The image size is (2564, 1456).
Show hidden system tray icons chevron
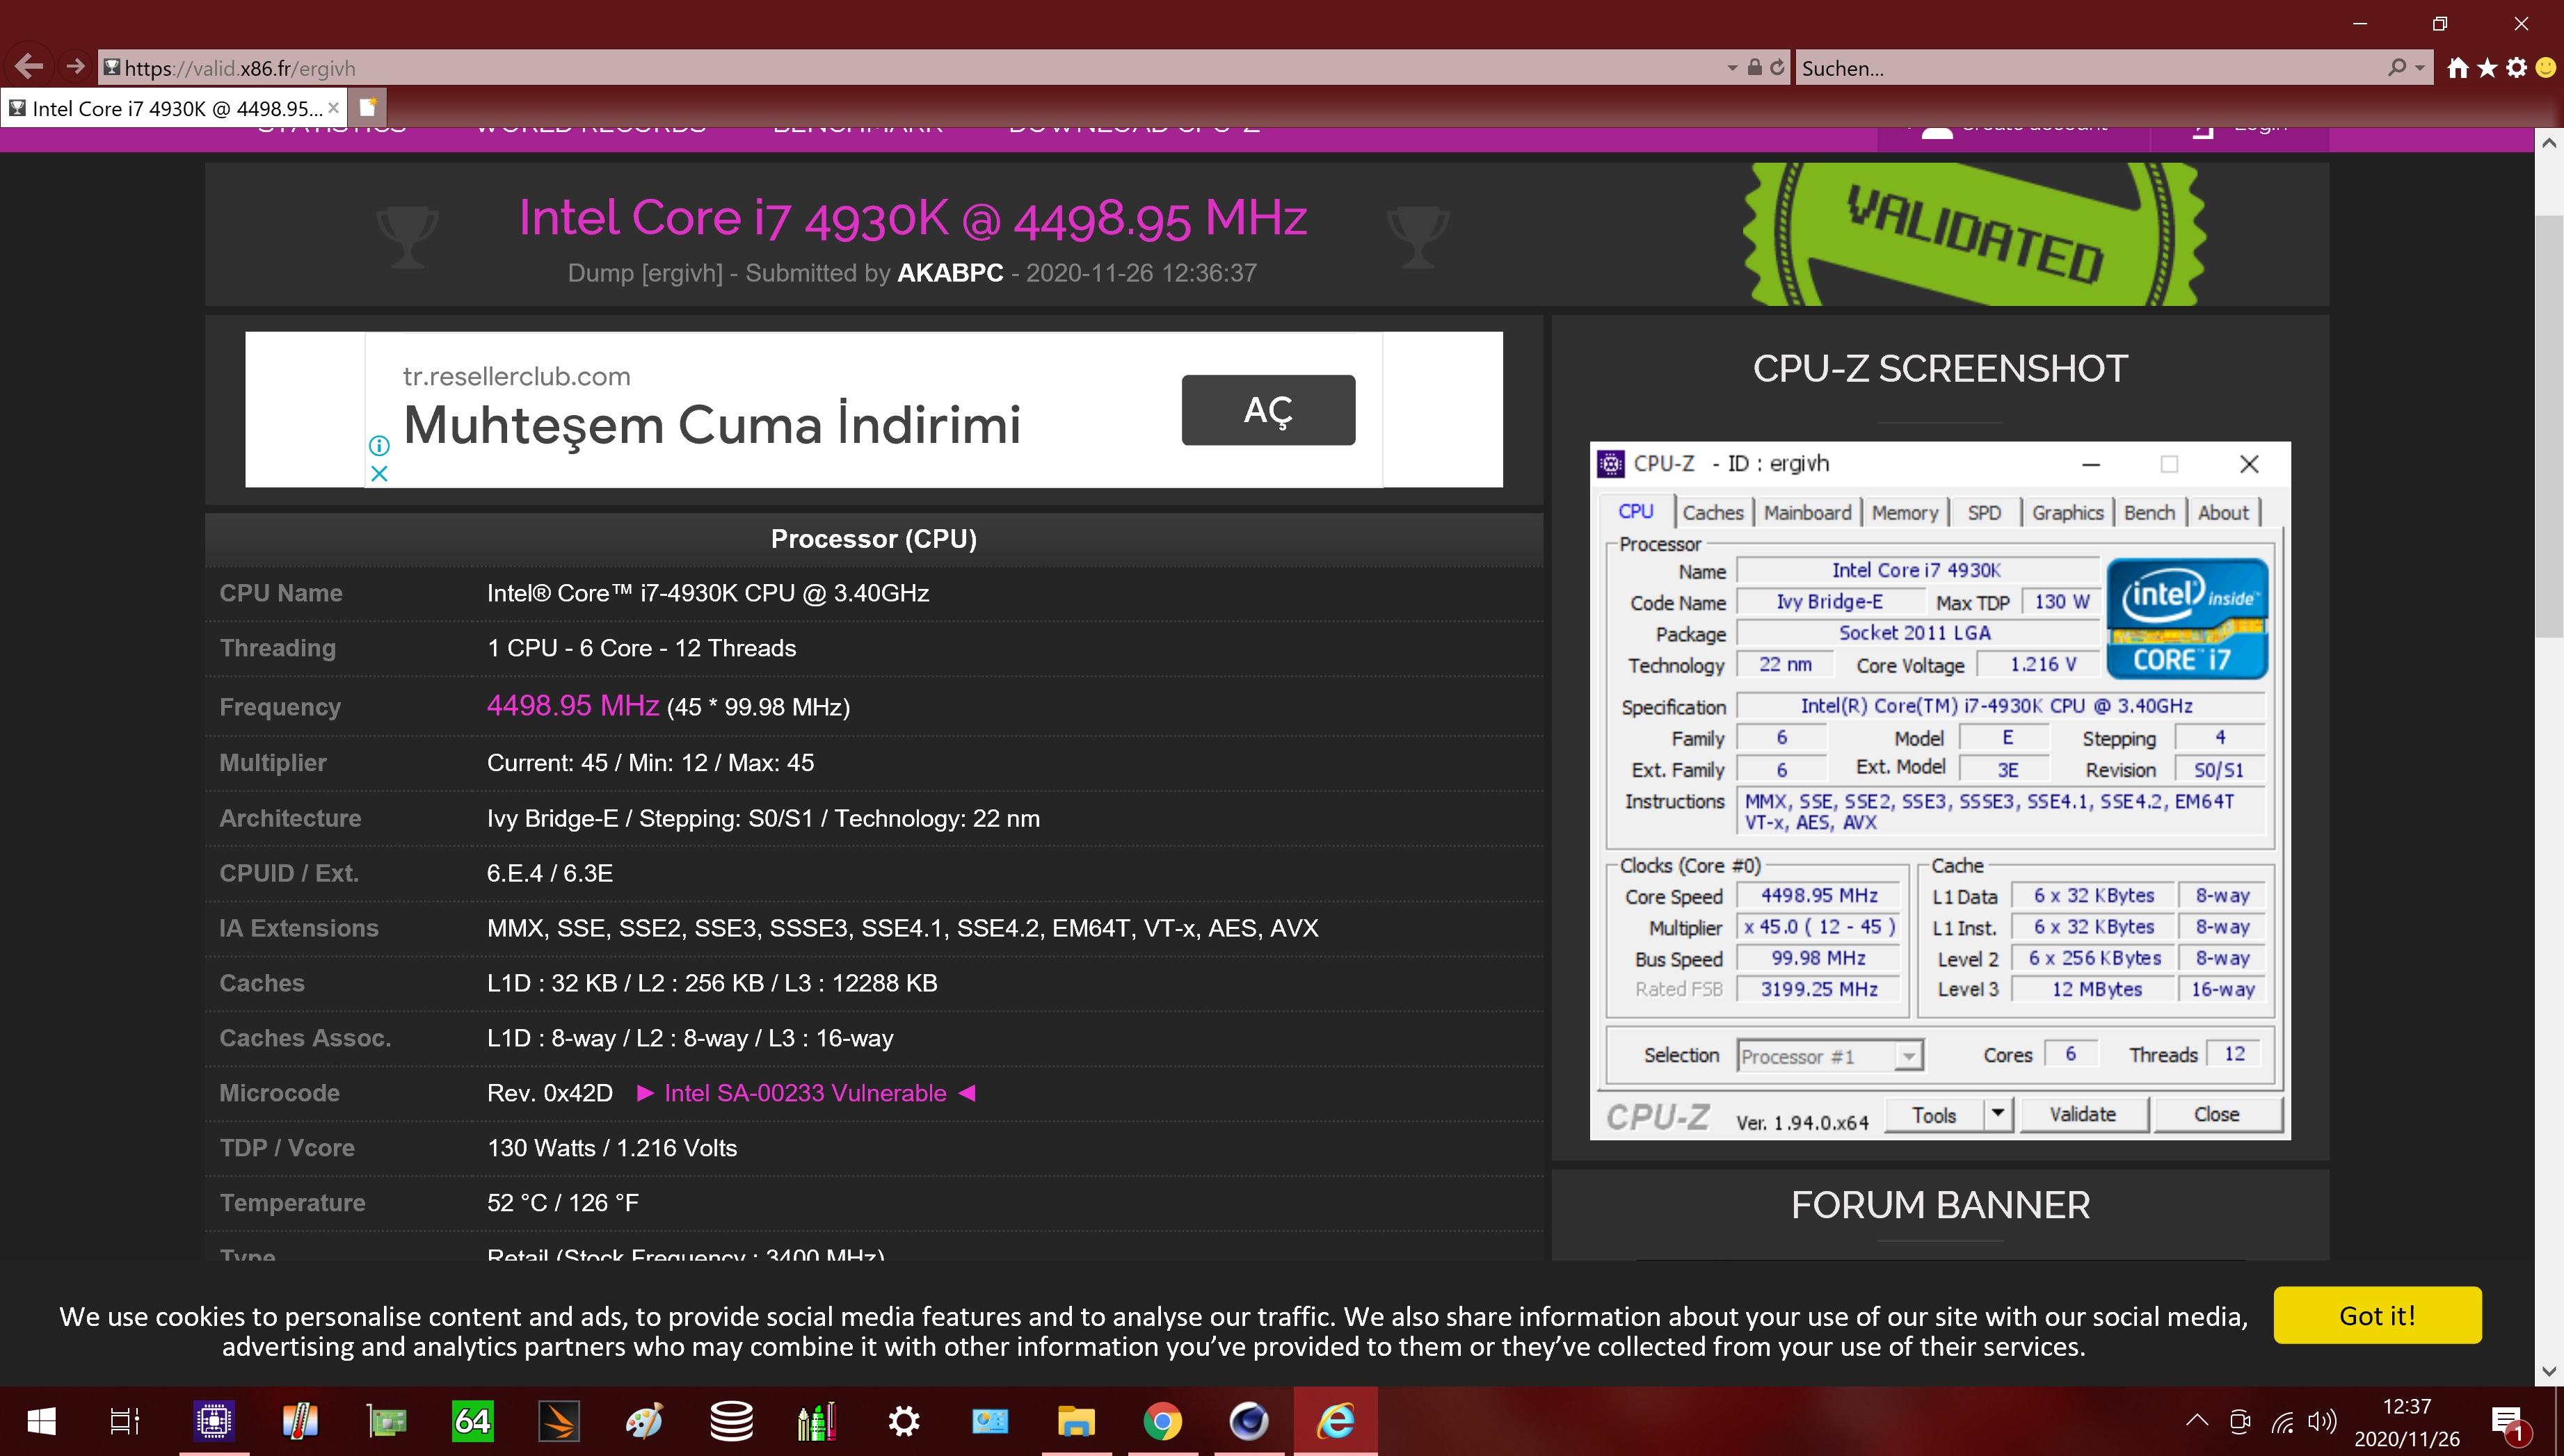[2197, 1421]
